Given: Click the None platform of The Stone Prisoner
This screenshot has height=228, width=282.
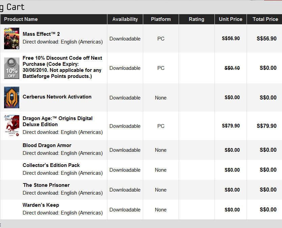Looking at the screenshot, I should tap(161, 190).
